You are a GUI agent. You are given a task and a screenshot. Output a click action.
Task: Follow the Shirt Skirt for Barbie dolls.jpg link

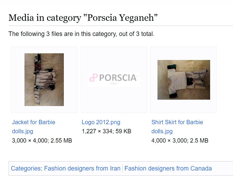pyautogui.click(x=177, y=122)
